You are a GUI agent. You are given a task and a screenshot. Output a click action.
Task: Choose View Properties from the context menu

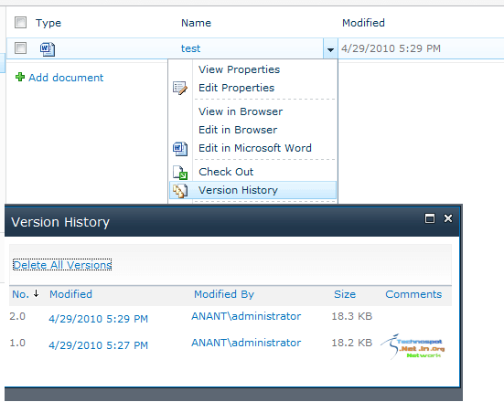click(239, 69)
